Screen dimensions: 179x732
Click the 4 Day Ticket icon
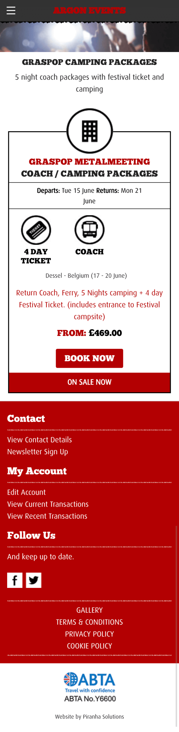click(36, 230)
